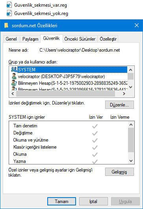Screen dimensions: 143x209
Task: Click left arrow of user list horizontal scrollbar
Action: coord(13,94)
